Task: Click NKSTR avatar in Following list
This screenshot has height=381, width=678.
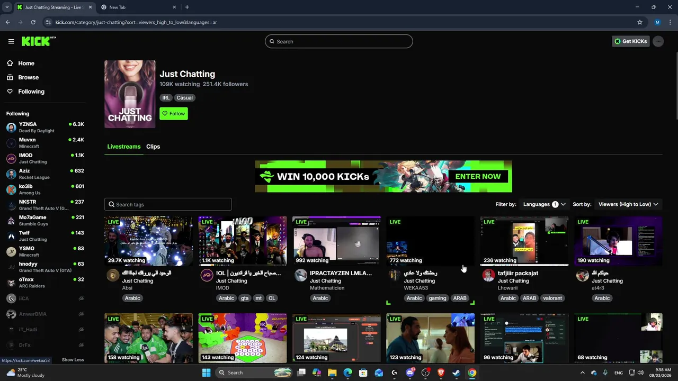Action: 11,205
